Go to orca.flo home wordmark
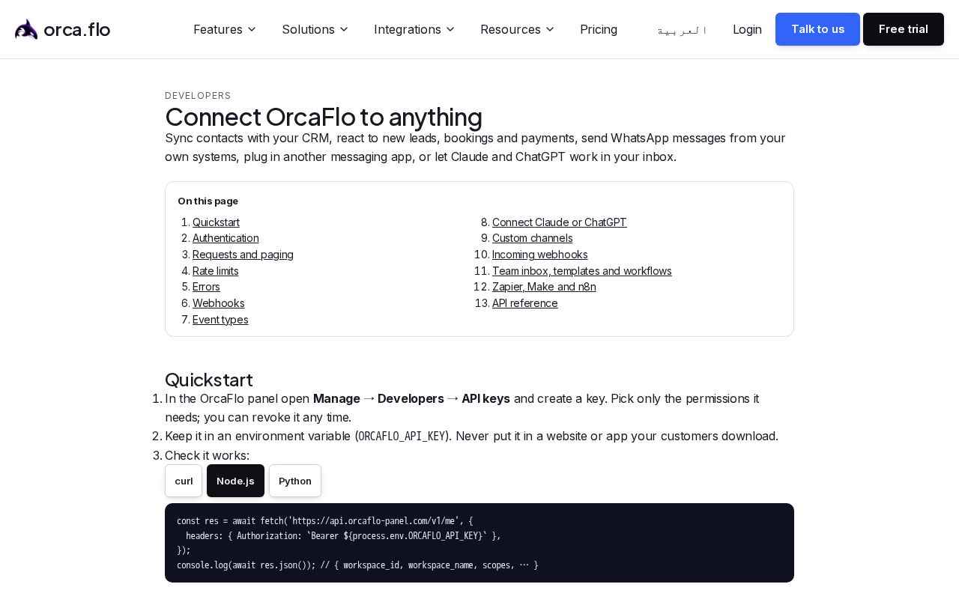Viewport: 959px width, 599px height. click(77, 29)
